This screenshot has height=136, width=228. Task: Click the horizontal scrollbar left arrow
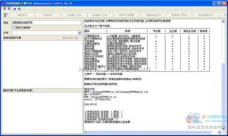pyautogui.click(x=86, y=132)
